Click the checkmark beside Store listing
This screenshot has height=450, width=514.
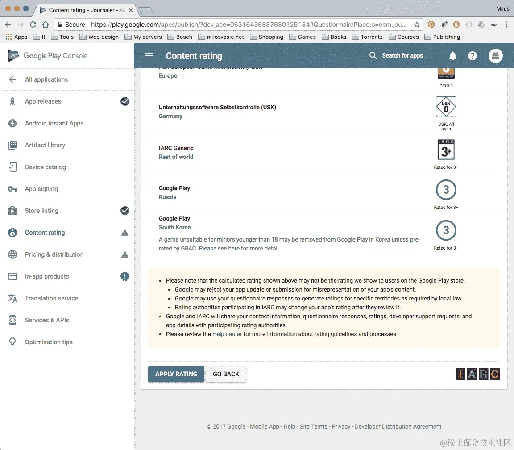(125, 211)
